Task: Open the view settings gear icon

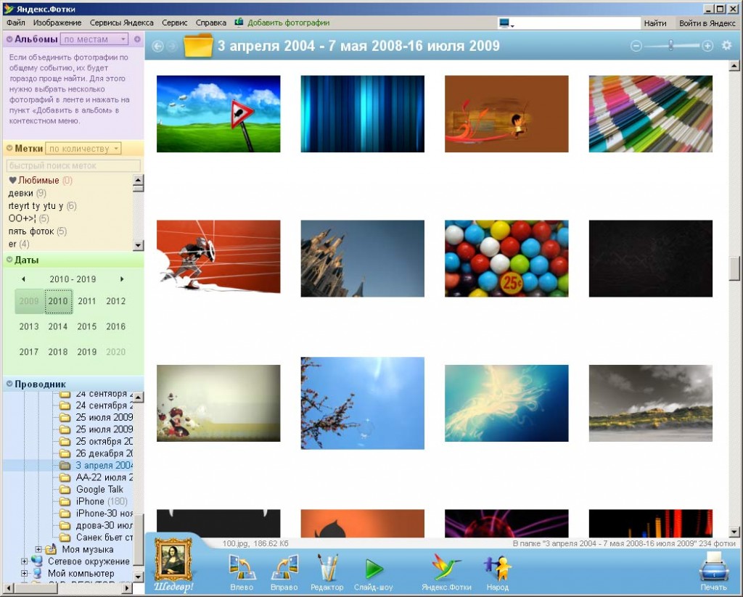Action: (x=726, y=46)
